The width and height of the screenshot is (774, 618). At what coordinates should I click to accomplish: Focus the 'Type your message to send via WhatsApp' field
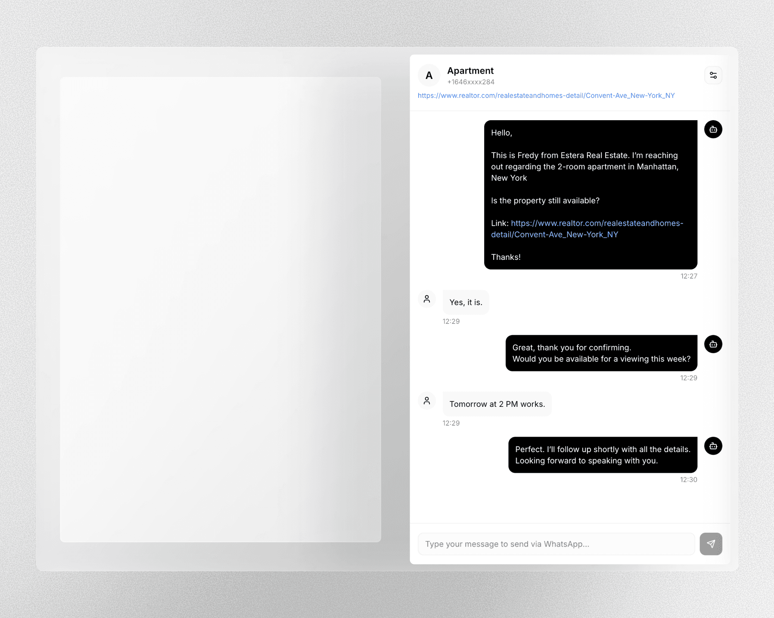click(556, 544)
